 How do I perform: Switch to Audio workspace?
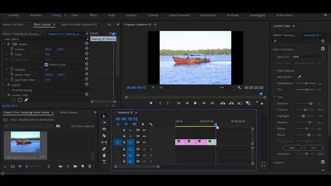tap(112, 15)
